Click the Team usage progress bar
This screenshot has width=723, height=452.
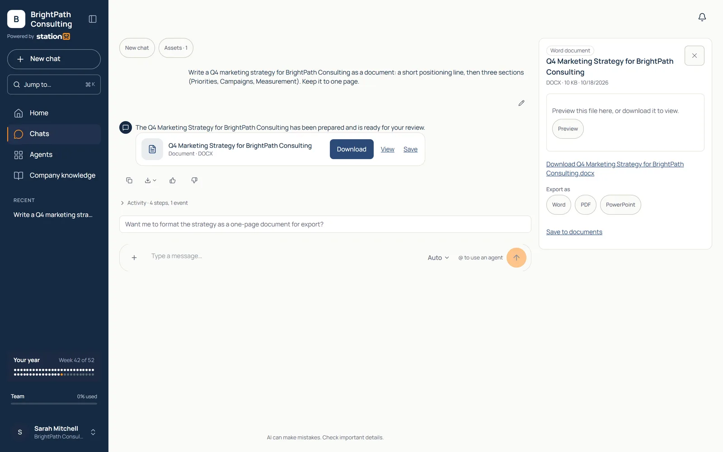click(x=54, y=403)
